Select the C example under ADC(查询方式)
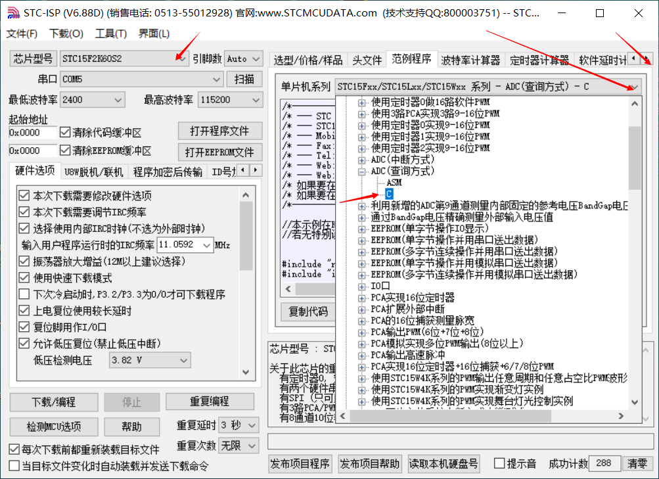 [x=388, y=194]
